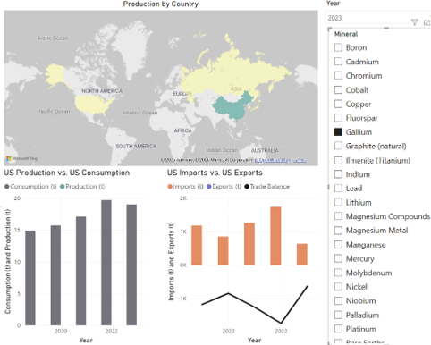
Task: Open the Terms link on the map
Action: (300, 160)
